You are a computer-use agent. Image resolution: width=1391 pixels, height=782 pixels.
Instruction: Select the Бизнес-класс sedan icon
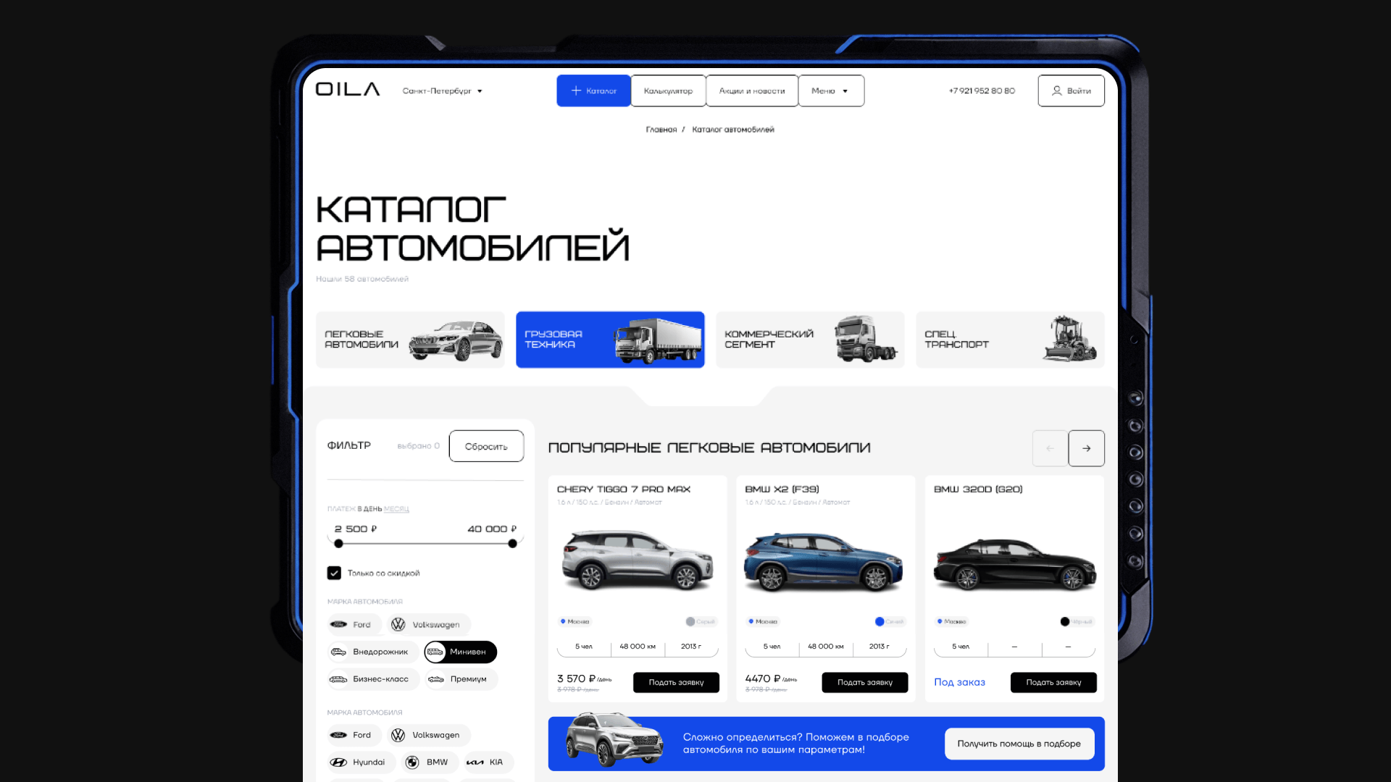tap(338, 679)
